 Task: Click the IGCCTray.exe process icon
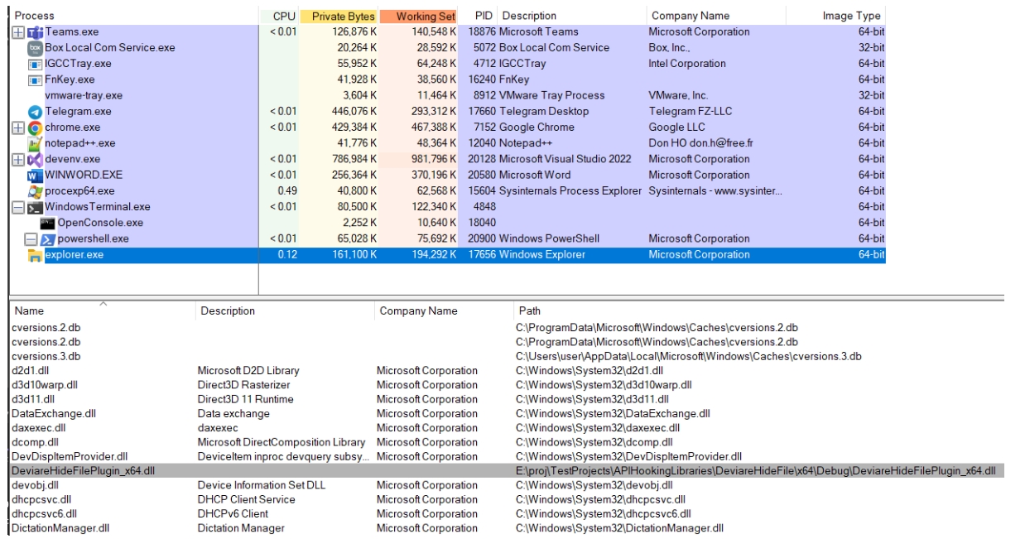(x=35, y=64)
